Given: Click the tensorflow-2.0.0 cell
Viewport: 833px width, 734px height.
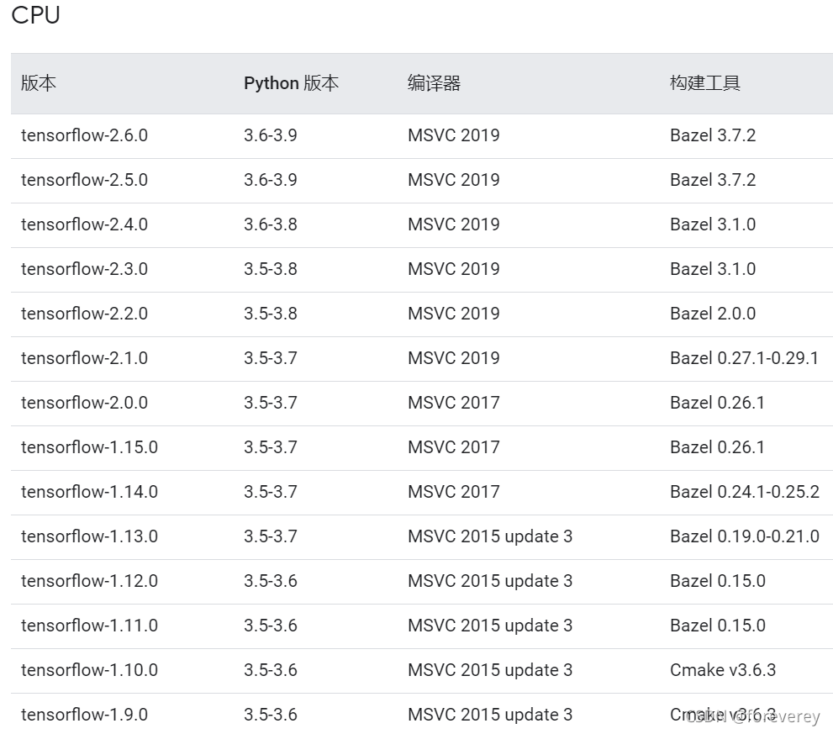Looking at the screenshot, I should click(x=84, y=404).
